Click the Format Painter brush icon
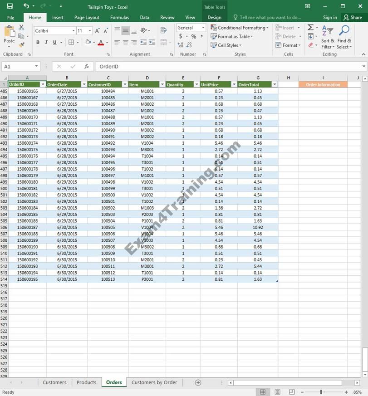This screenshot has height=396, width=368. pyautogui.click(x=21, y=45)
